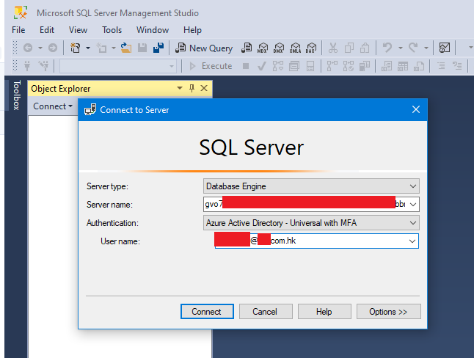This screenshot has height=358, width=474.
Task: Pin the Object Explorer panel
Action: point(192,89)
